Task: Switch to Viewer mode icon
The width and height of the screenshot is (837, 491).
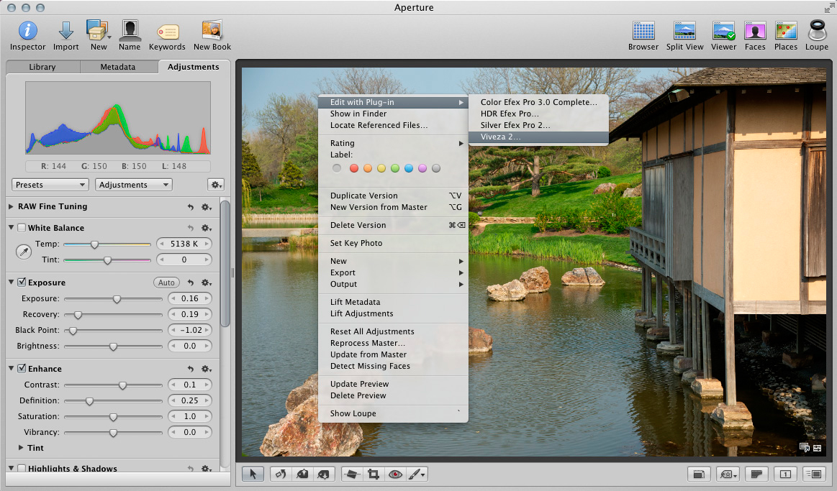Action: click(x=723, y=30)
